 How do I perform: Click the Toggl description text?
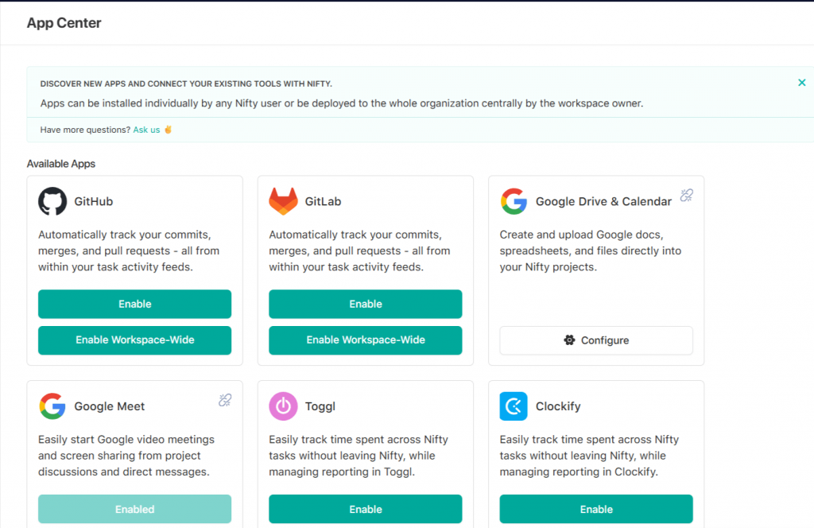[359, 456]
